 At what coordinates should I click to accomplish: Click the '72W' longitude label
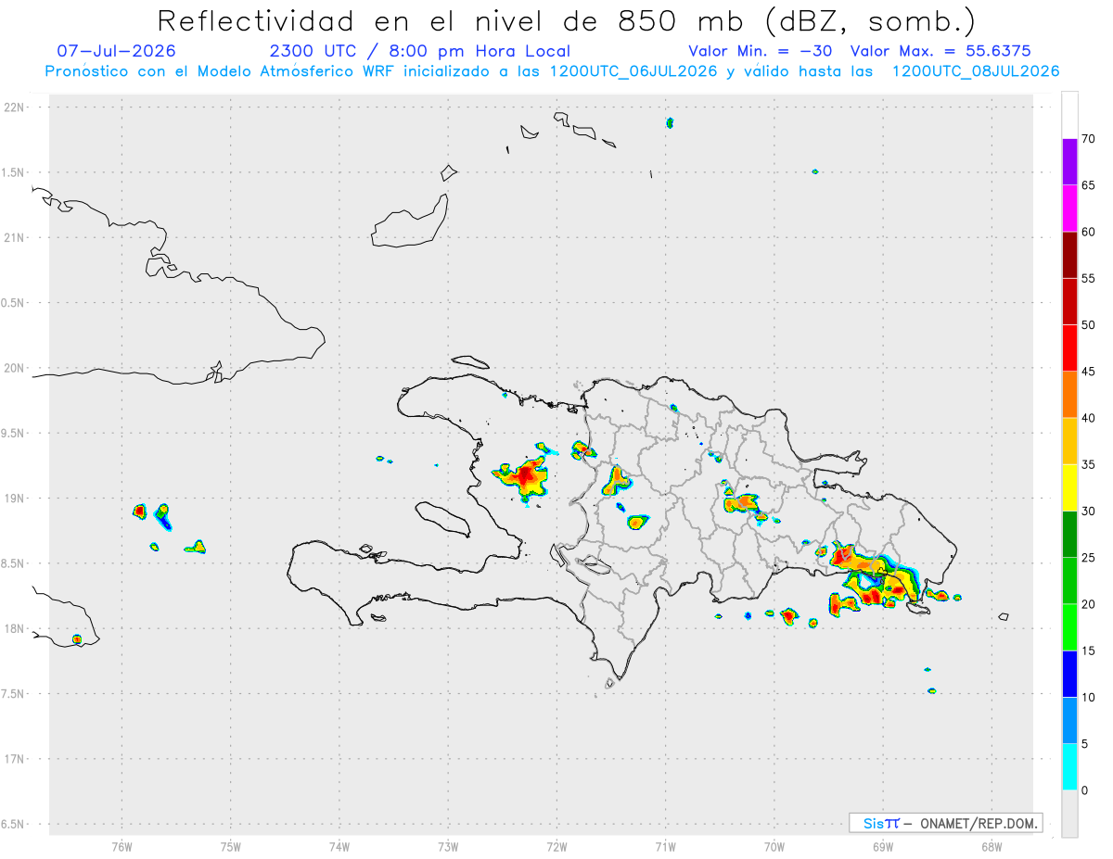coord(556,846)
